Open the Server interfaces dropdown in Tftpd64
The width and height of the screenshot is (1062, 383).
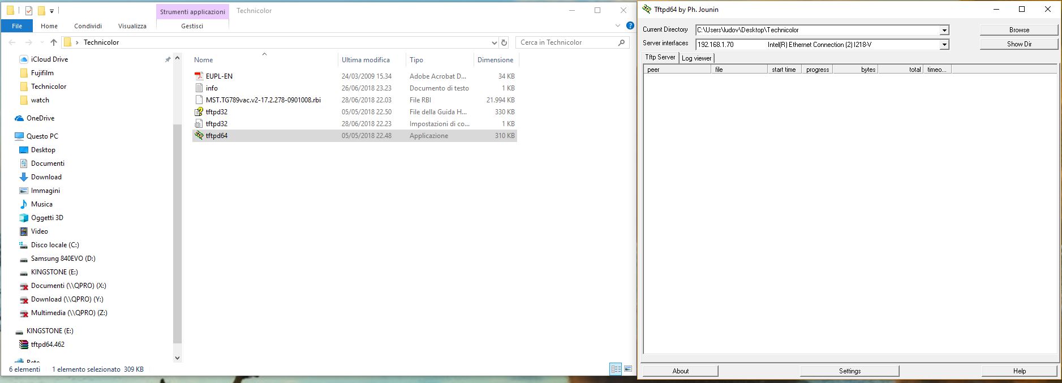(x=944, y=44)
